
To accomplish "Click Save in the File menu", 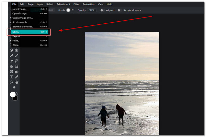I will pos(30,32).
